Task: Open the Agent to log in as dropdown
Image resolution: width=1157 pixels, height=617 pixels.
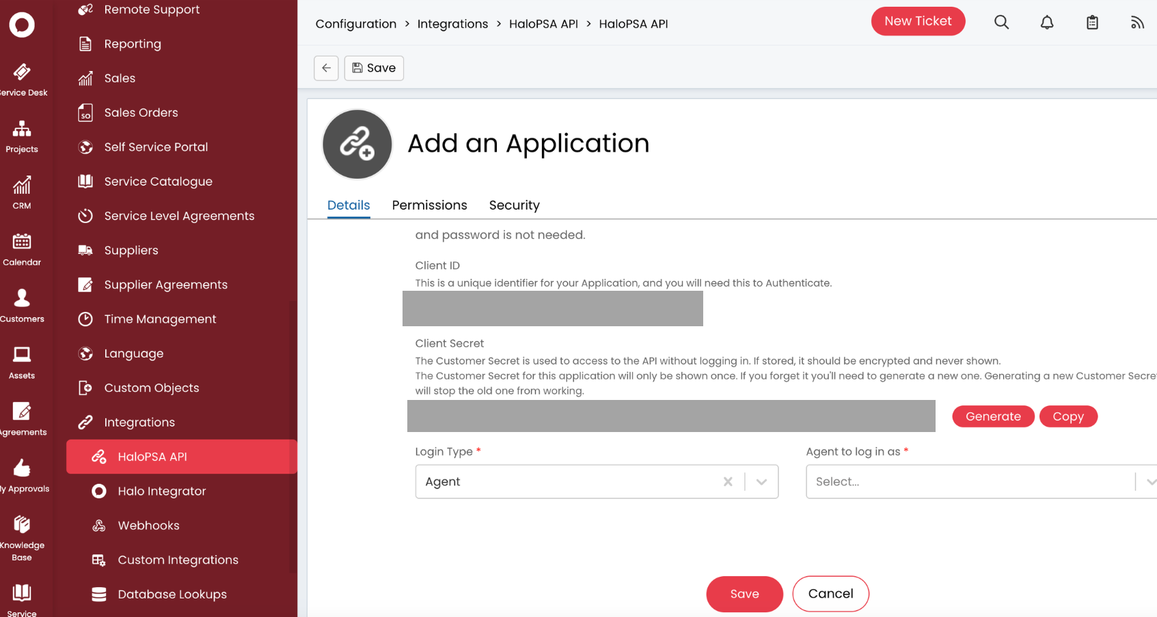Action: tap(981, 482)
